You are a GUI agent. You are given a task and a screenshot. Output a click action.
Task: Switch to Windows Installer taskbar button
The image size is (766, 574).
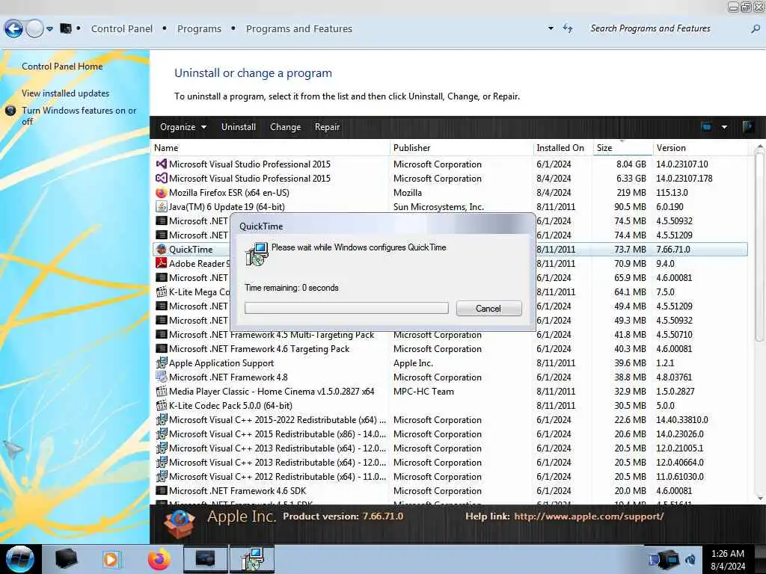tap(252, 559)
